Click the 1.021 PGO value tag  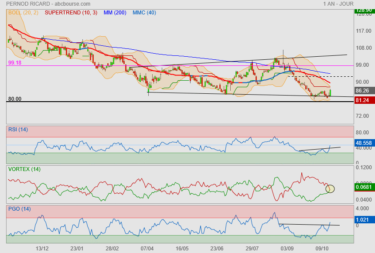(363, 220)
